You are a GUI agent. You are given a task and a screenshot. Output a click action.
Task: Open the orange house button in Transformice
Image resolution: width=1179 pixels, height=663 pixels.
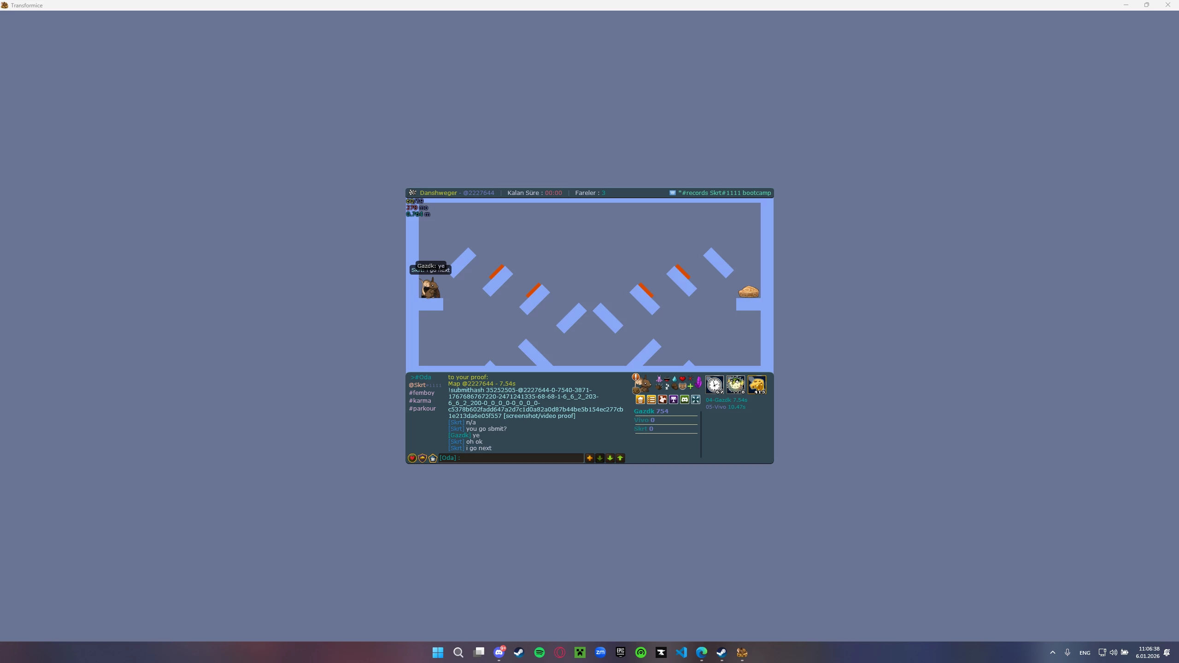640,399
